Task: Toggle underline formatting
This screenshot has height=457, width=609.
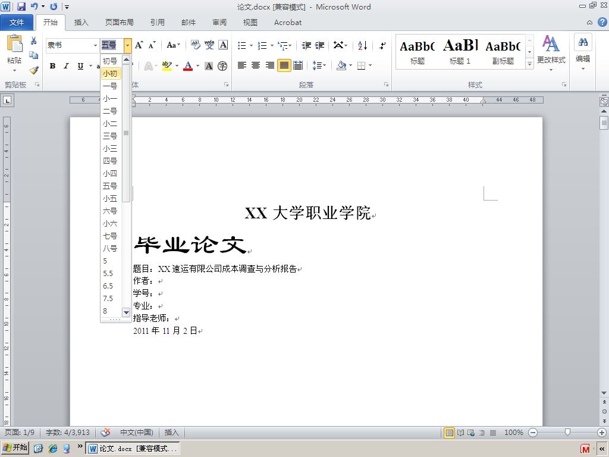Action: click(80, 66)
